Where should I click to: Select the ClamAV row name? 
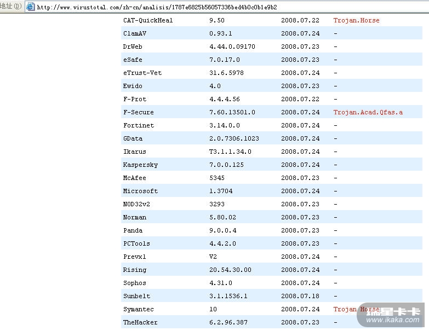[x=135, y=33]
